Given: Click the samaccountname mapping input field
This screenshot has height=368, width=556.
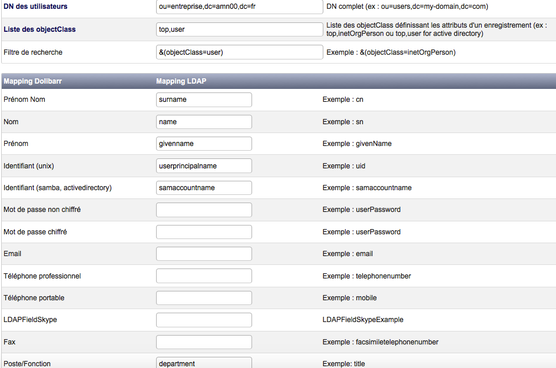Looking at the screenshot, I should click(204, 188).
